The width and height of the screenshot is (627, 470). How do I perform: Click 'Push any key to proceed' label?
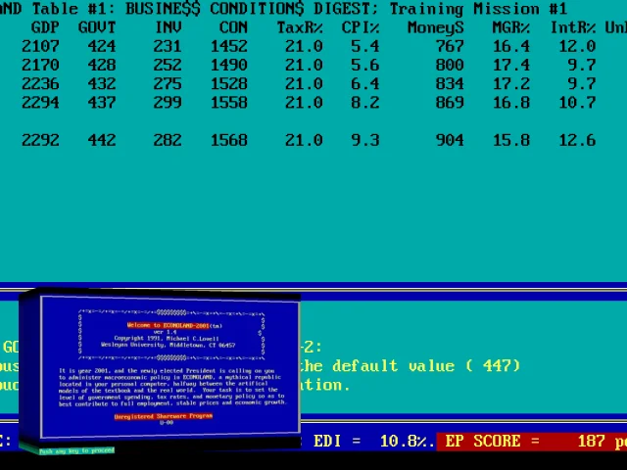point(76,450)
